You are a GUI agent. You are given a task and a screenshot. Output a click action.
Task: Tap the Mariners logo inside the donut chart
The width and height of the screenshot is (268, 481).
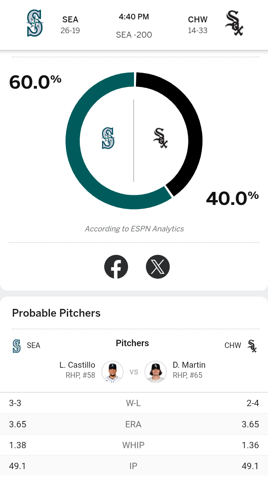click(x=108, y=138)
